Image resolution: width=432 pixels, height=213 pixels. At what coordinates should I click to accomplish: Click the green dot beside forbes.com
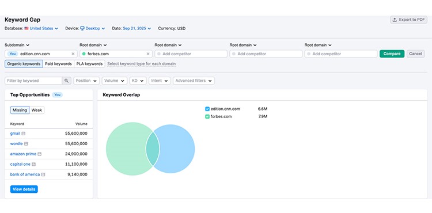point(84,54)
